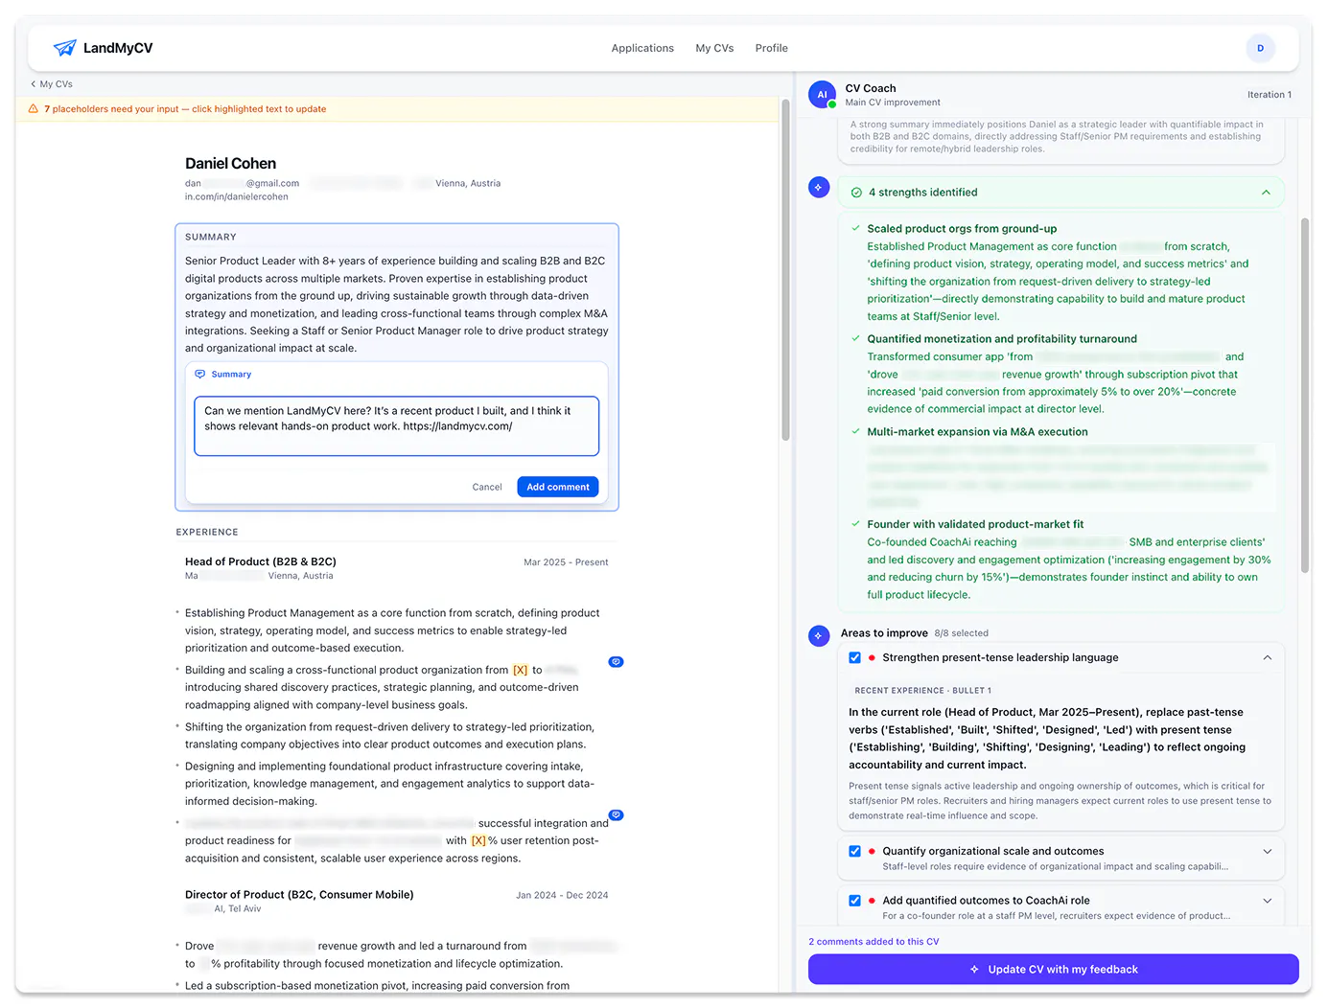Screen dimensions: 1328x1008
Task: Click the 'Head of Product (B2B & B2C)' title
Action: click(x=261, y=561)
